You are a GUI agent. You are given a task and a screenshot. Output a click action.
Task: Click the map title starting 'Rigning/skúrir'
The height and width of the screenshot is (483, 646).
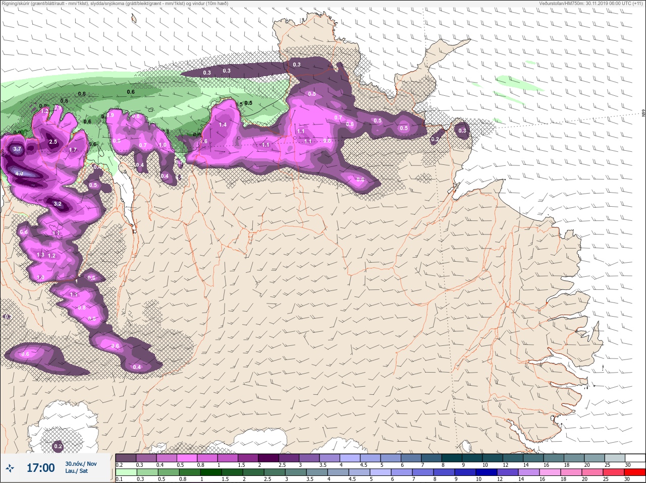[115, 3]
